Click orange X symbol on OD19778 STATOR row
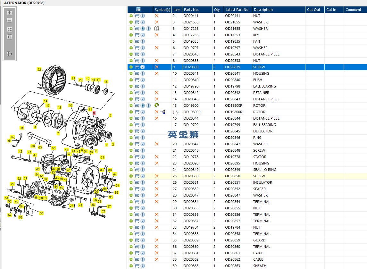Screen dimensions: 367x269 (157, 157)
